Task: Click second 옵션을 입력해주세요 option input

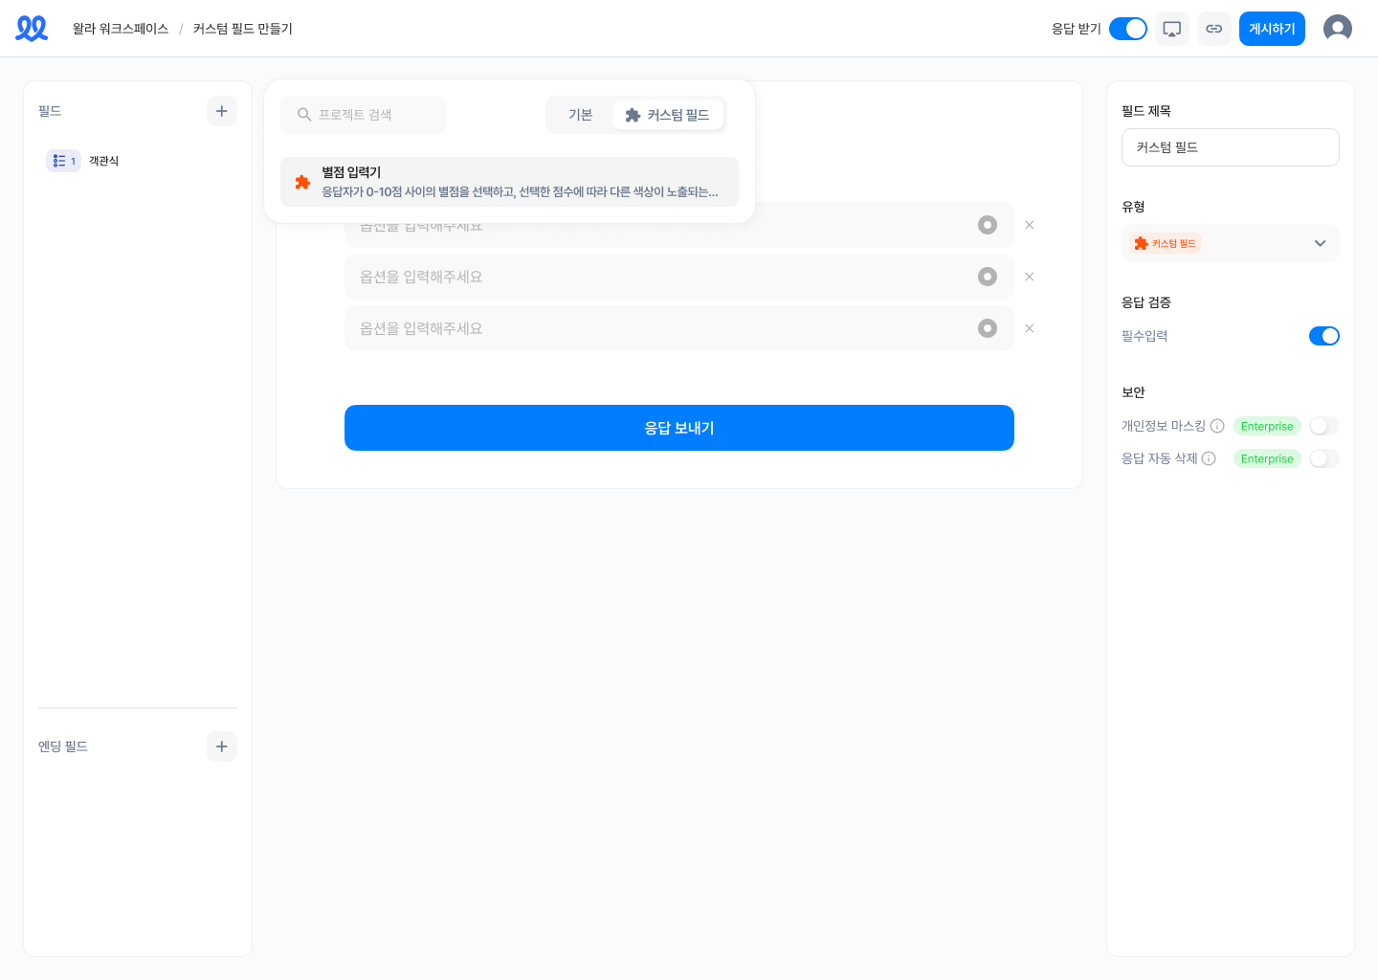Action: click(679, 277)
